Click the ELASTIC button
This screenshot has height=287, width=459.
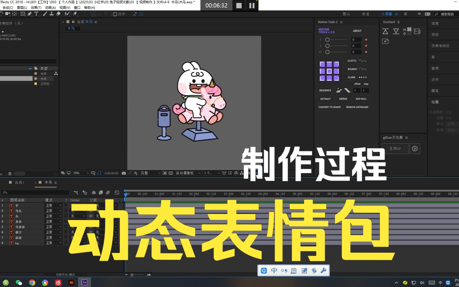(x=357, y=61)
